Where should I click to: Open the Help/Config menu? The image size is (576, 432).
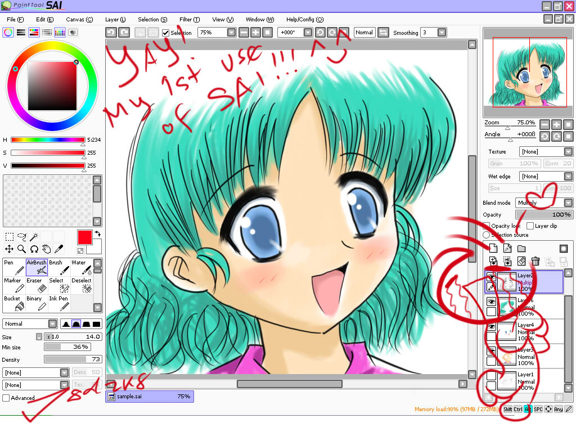[305, 20]
